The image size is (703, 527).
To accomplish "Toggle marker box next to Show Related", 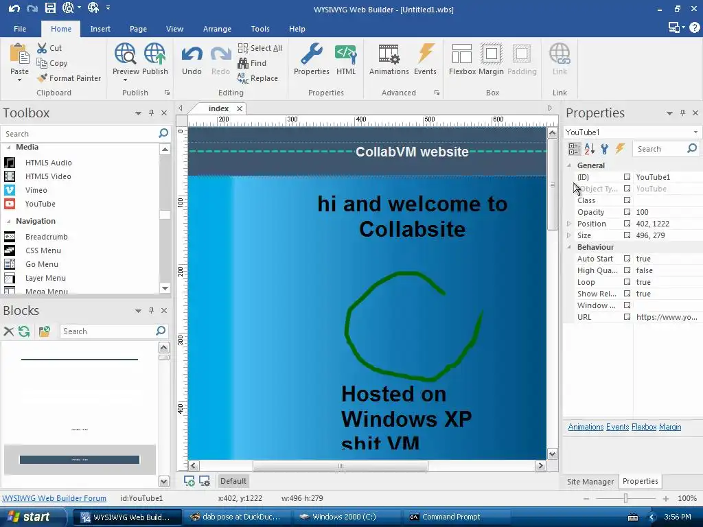I will pos(627,294).
